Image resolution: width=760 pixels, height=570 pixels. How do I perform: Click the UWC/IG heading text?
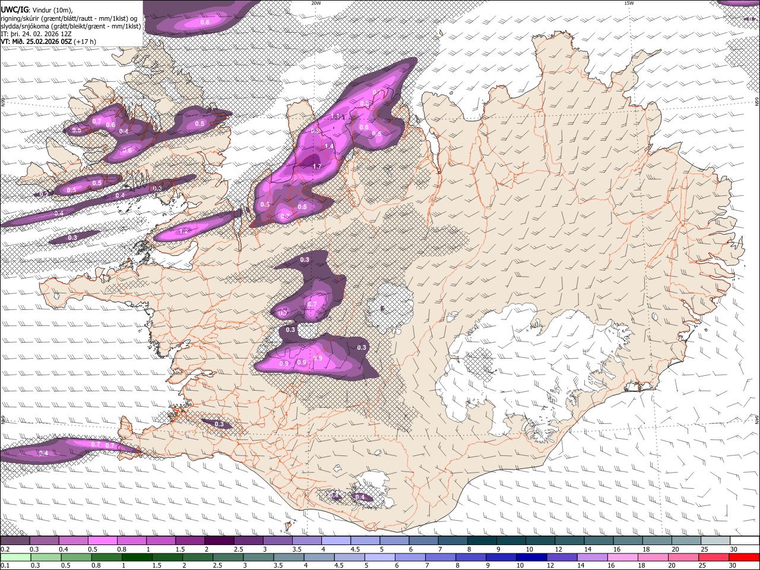point(14,9)
